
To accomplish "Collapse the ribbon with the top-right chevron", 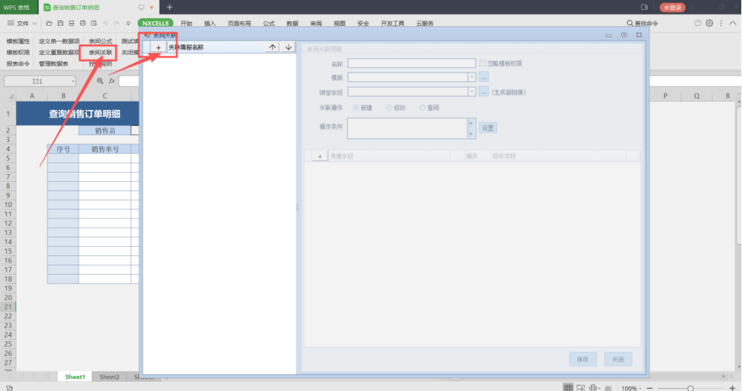I will (733, 24).
